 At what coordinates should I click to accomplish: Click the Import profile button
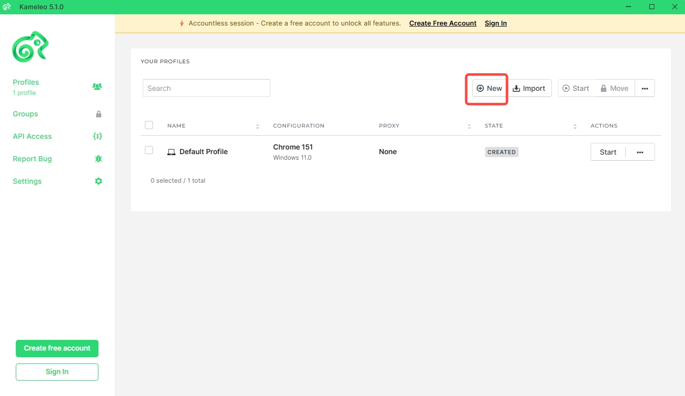tap(529, 88)
